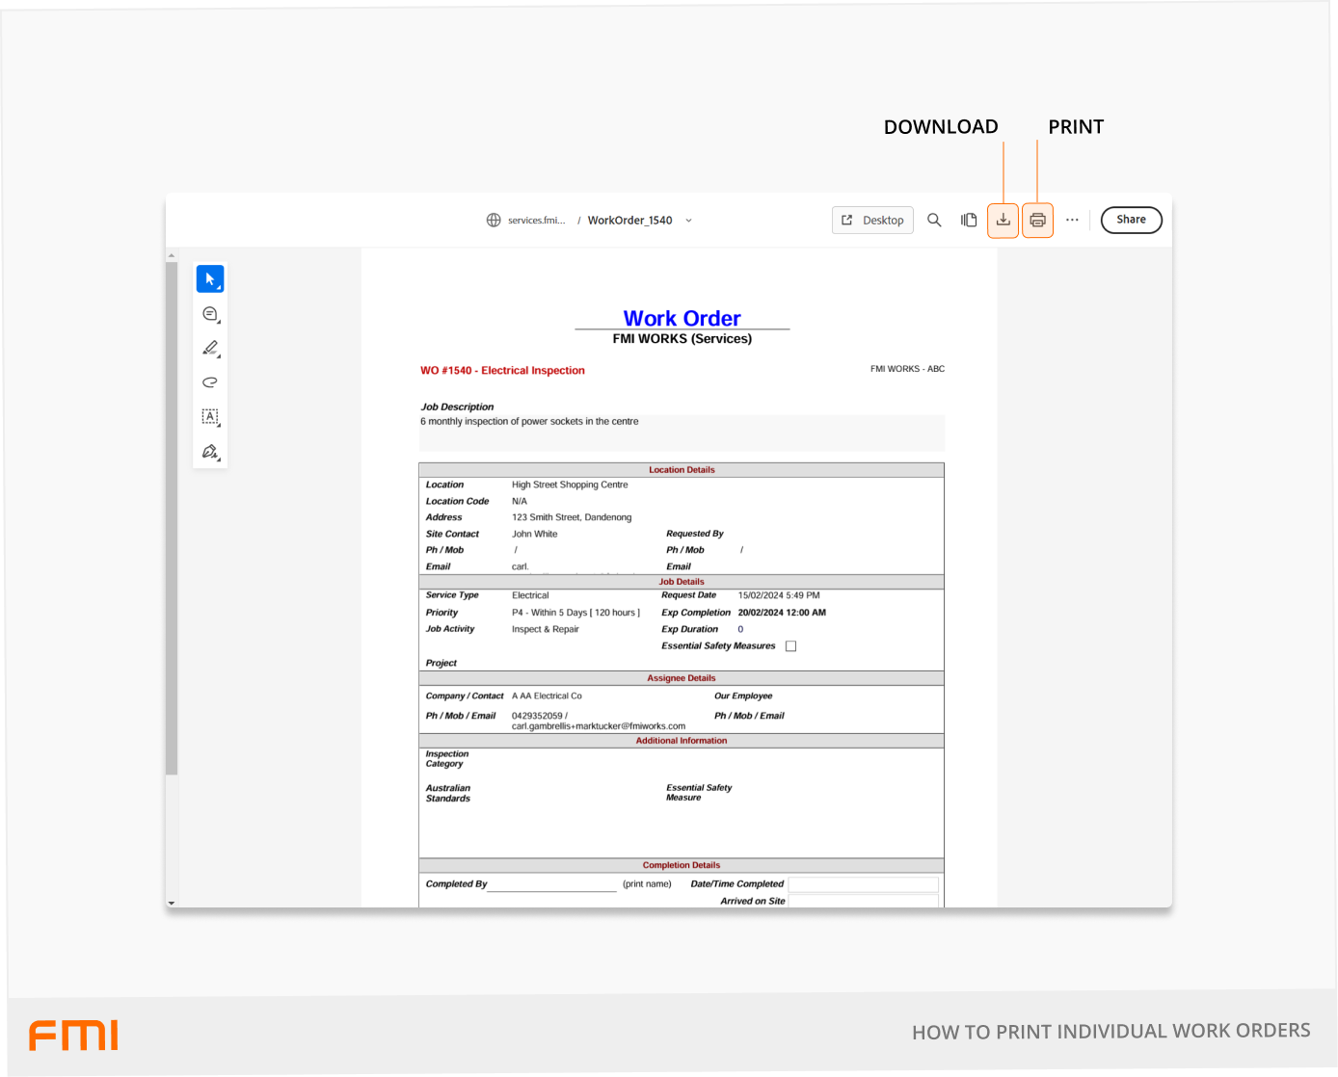Click the page thumbnails view icon
Viewport: 1338px width, 1077px height.
coord(969,220)
